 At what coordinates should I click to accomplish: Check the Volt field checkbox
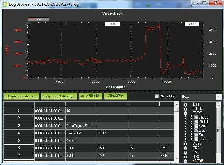(196, 126)
